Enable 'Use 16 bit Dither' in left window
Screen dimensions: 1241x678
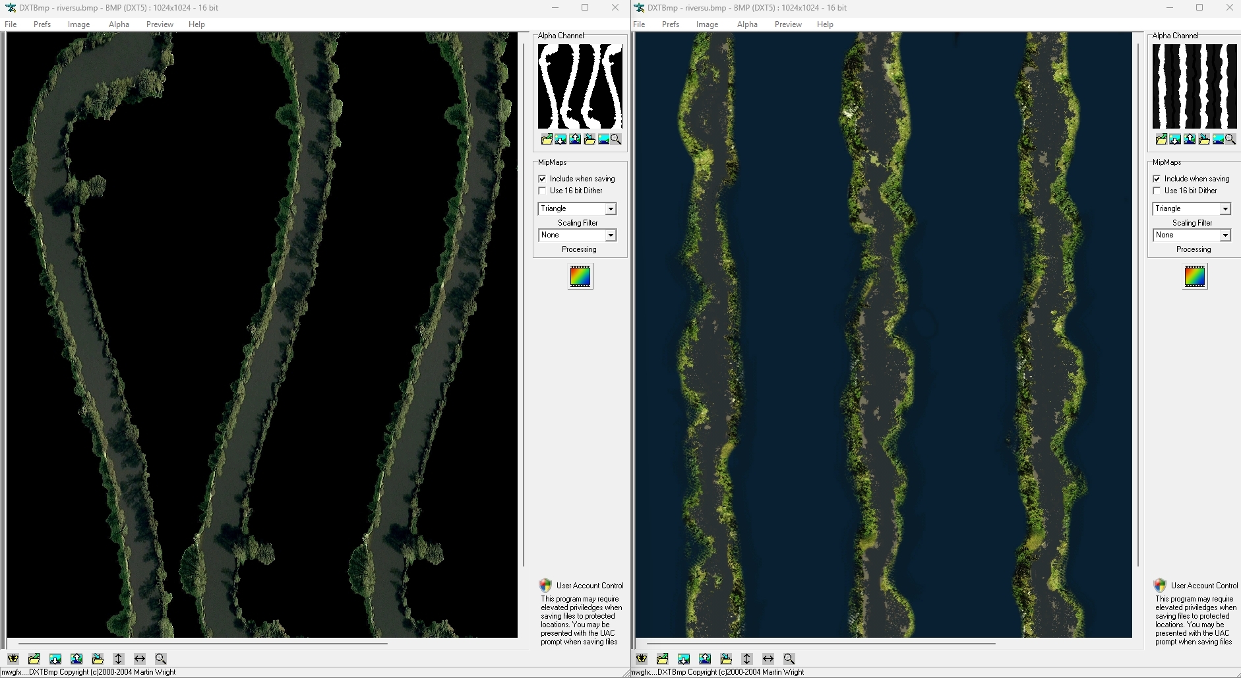[x=542, y=191]
